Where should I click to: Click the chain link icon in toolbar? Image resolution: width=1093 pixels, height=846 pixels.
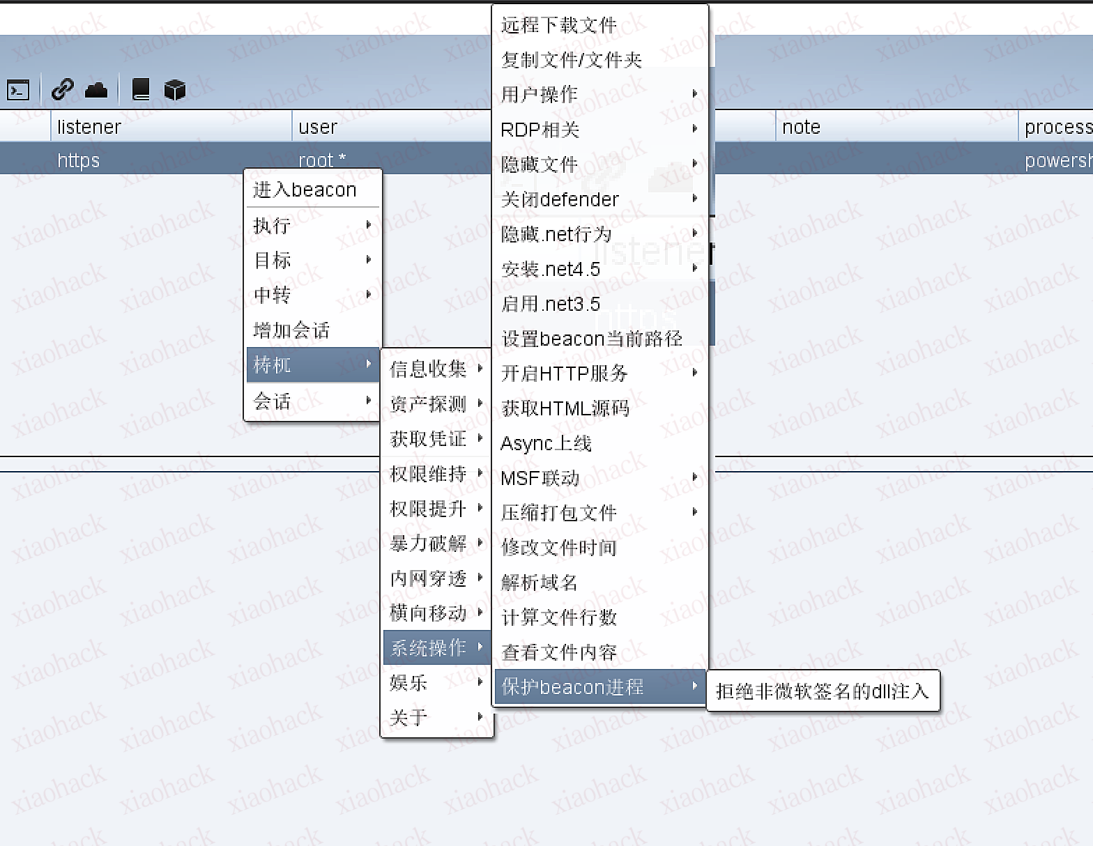(62, 89)
